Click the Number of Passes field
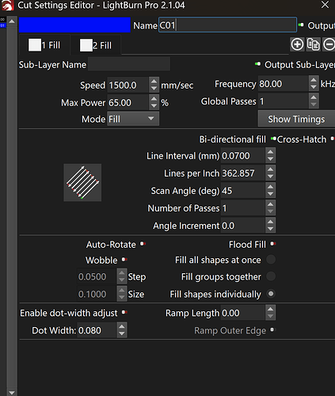 point(242,208)
